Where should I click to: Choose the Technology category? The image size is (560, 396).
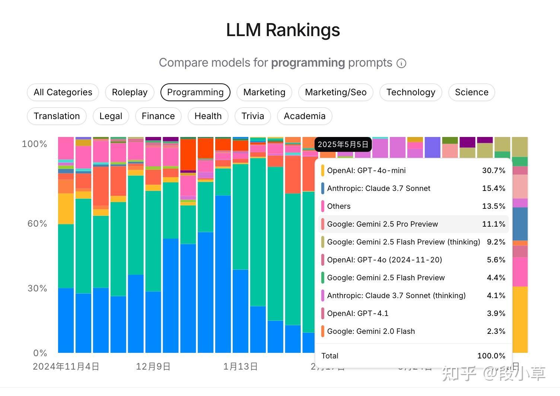click(x=411, y=92)
